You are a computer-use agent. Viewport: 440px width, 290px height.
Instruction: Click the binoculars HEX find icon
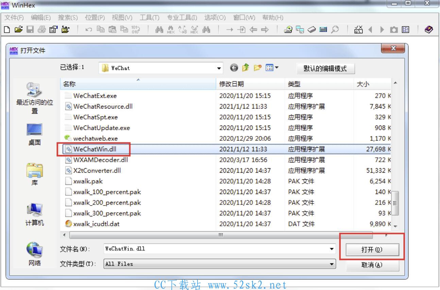[171, 30]
